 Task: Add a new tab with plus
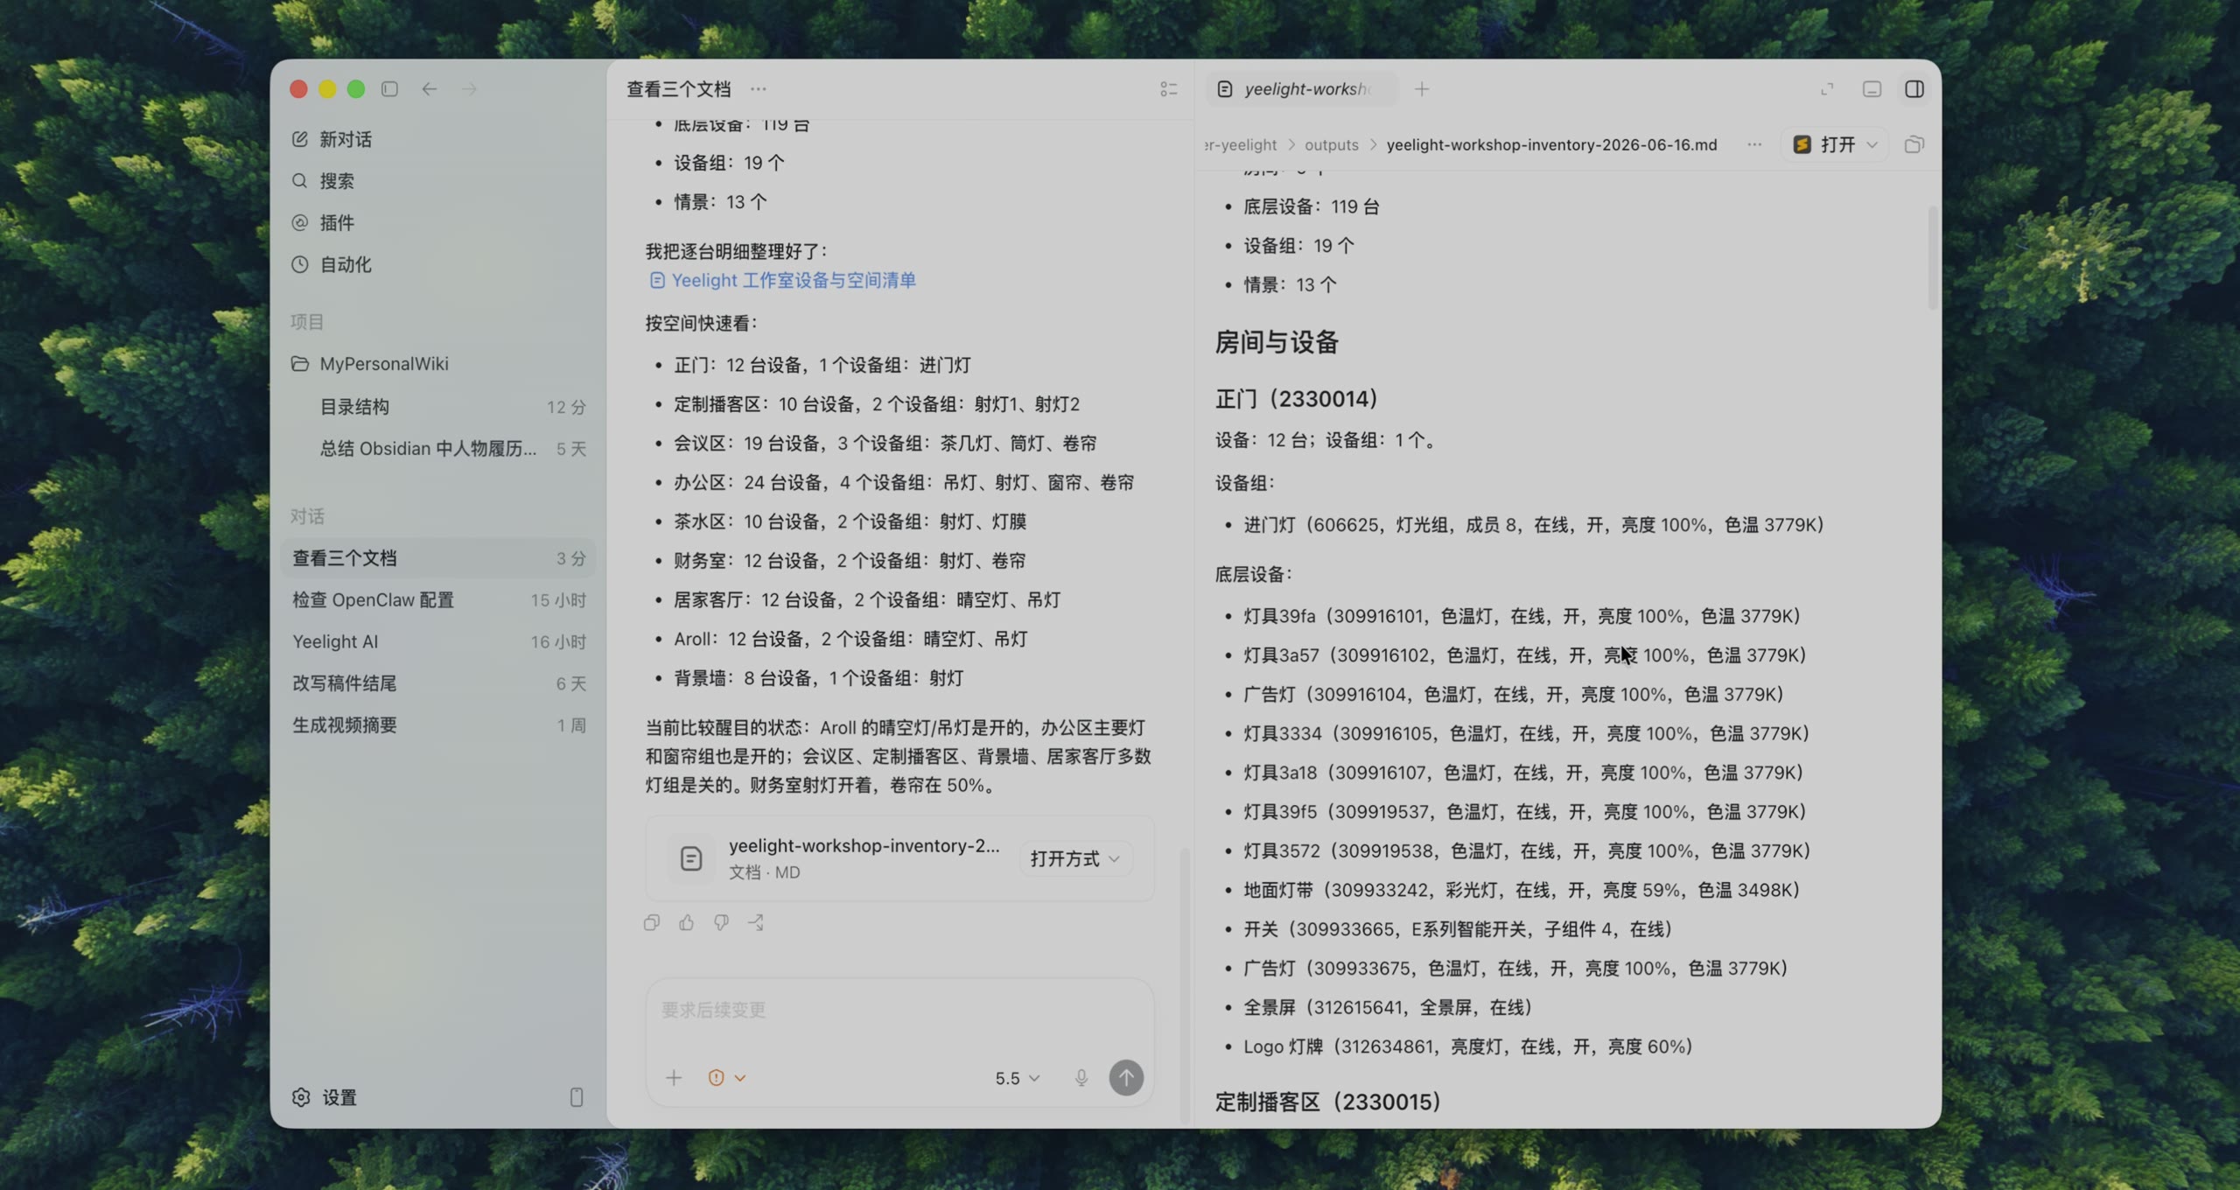pyautogui.click(x=1422, y=89)
